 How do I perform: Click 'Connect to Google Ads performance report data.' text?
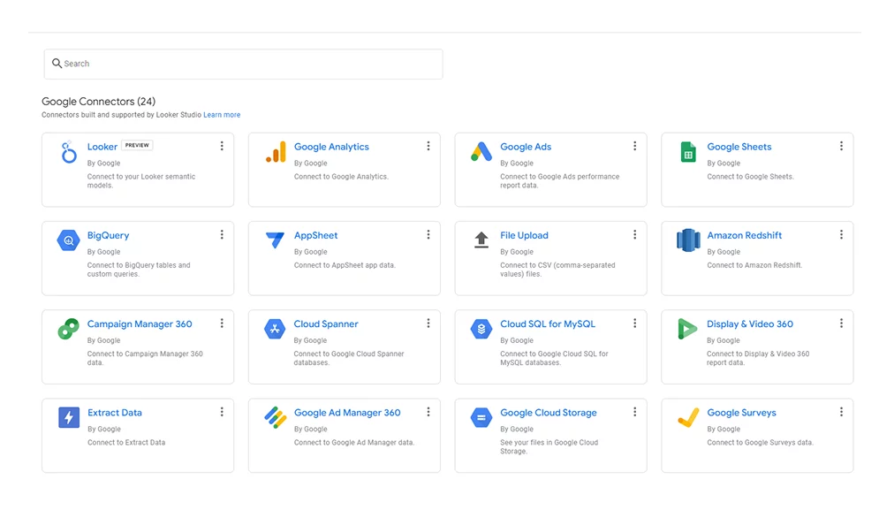[559, 180]
